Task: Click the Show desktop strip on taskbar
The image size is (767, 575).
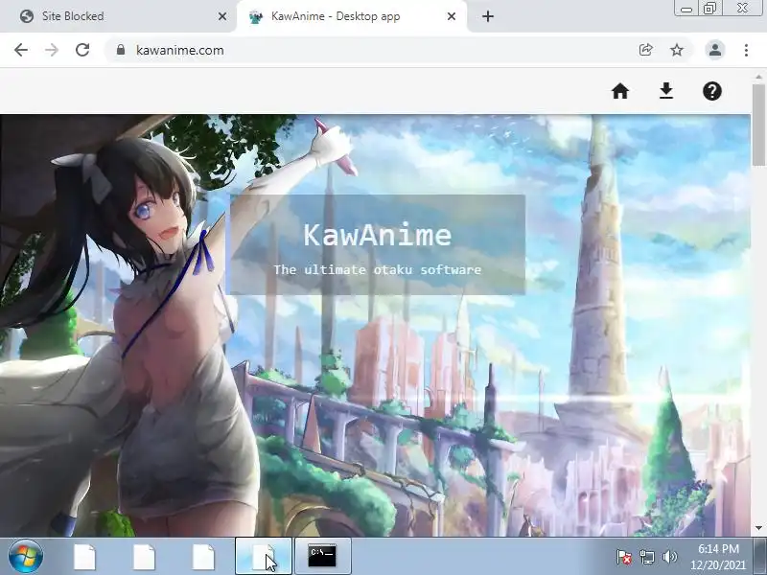Action: pos(759,557)
